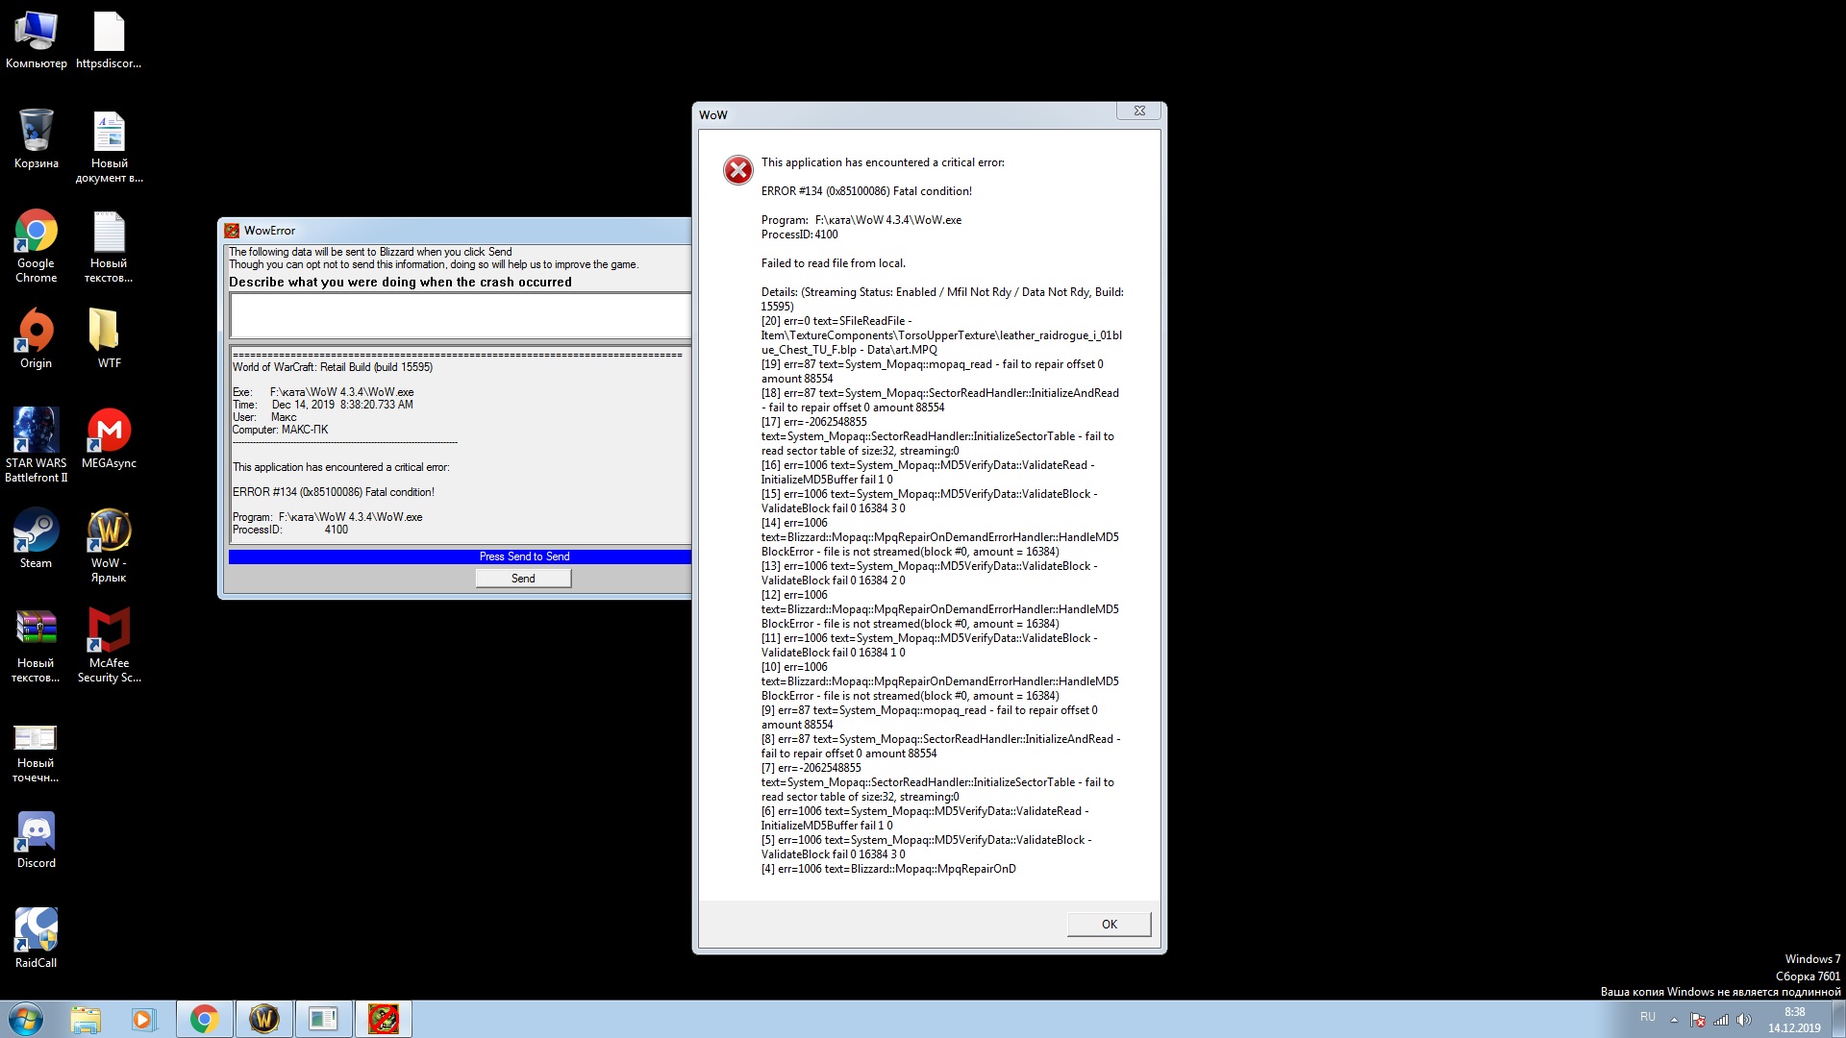This screenshot has width=1846, height=1038.
Task: Switch to WoW taskbar button
Action: 263,1019
